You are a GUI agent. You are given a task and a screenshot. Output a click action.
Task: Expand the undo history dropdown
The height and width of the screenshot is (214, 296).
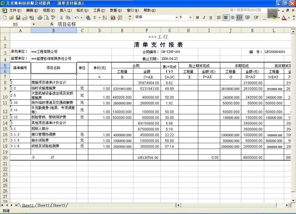tap(81, 18)
